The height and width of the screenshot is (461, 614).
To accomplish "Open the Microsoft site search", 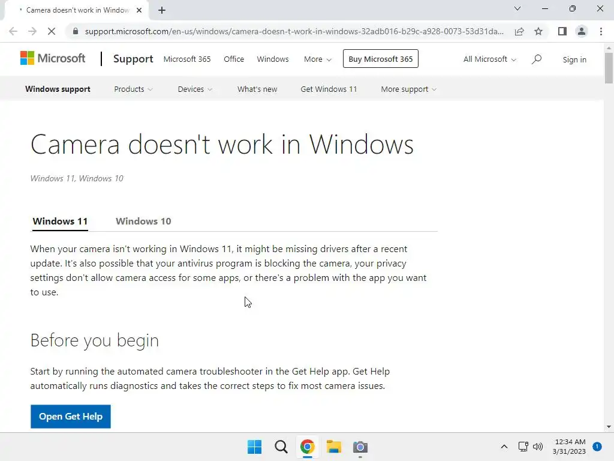I will 537,59.
